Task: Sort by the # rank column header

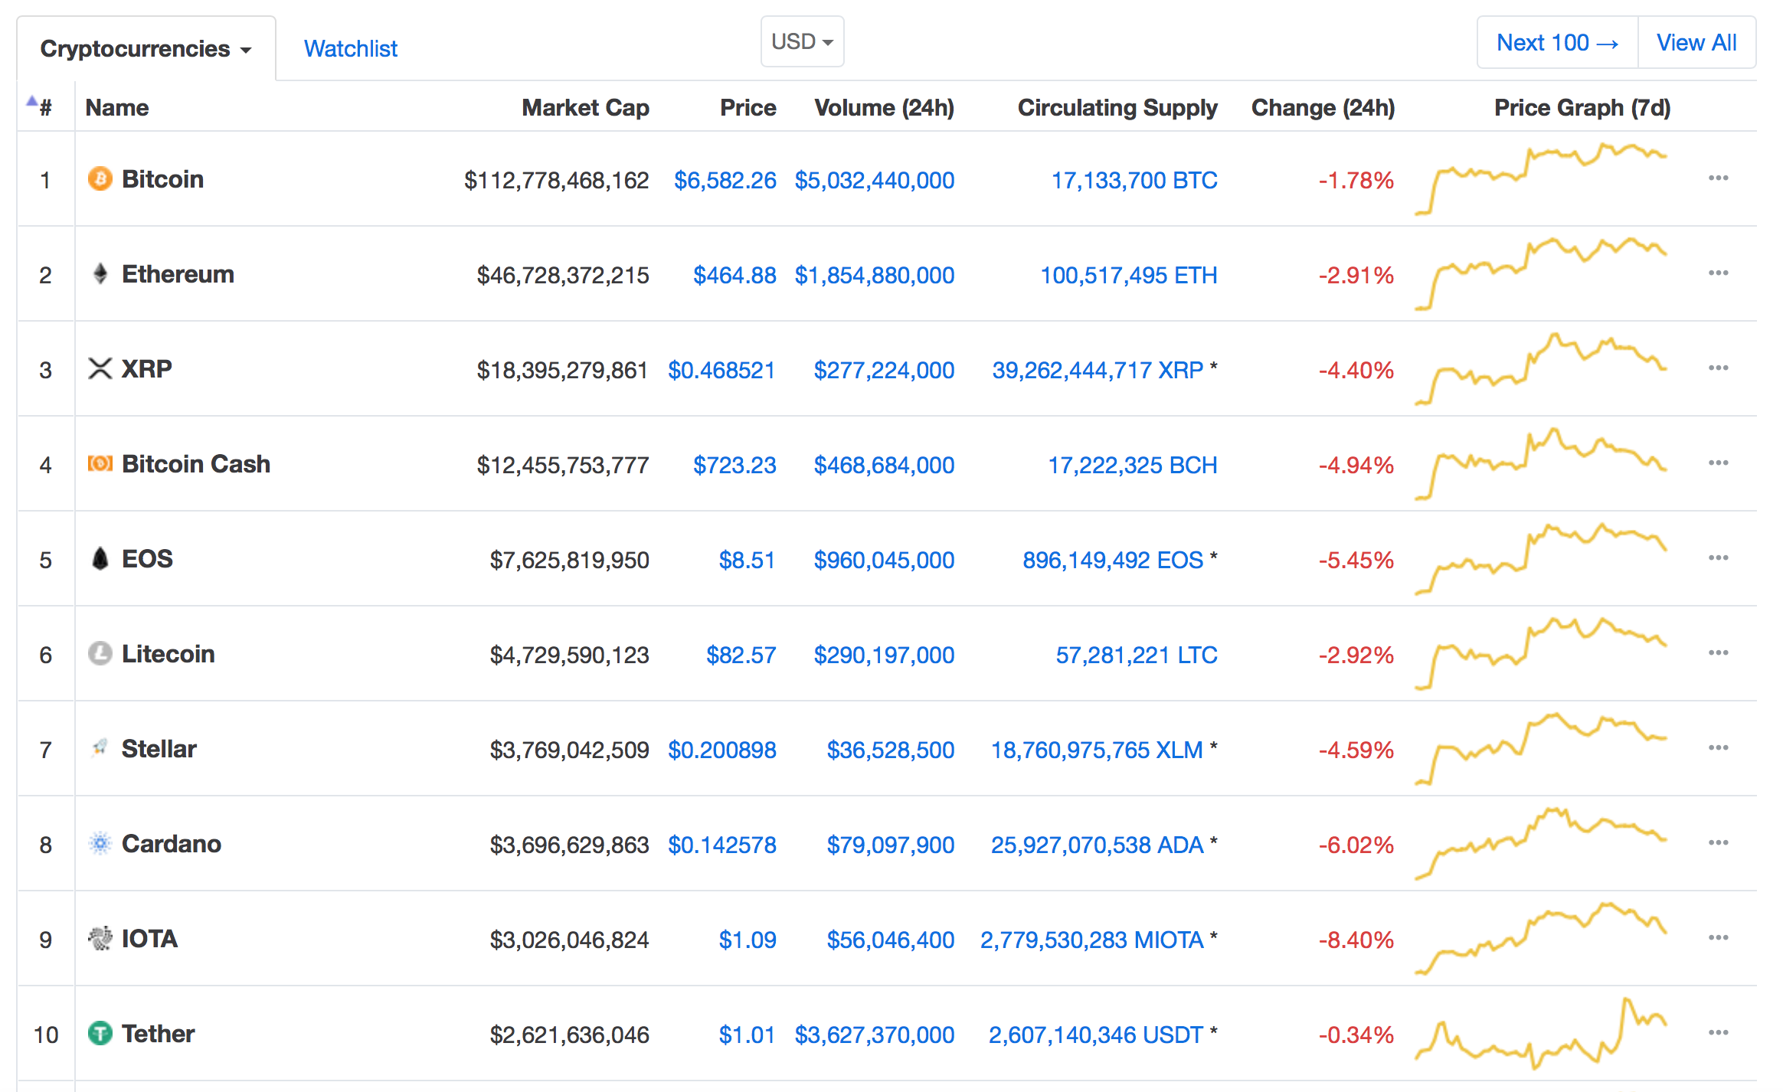Action: pyautogui.click(x=44, y=108)
